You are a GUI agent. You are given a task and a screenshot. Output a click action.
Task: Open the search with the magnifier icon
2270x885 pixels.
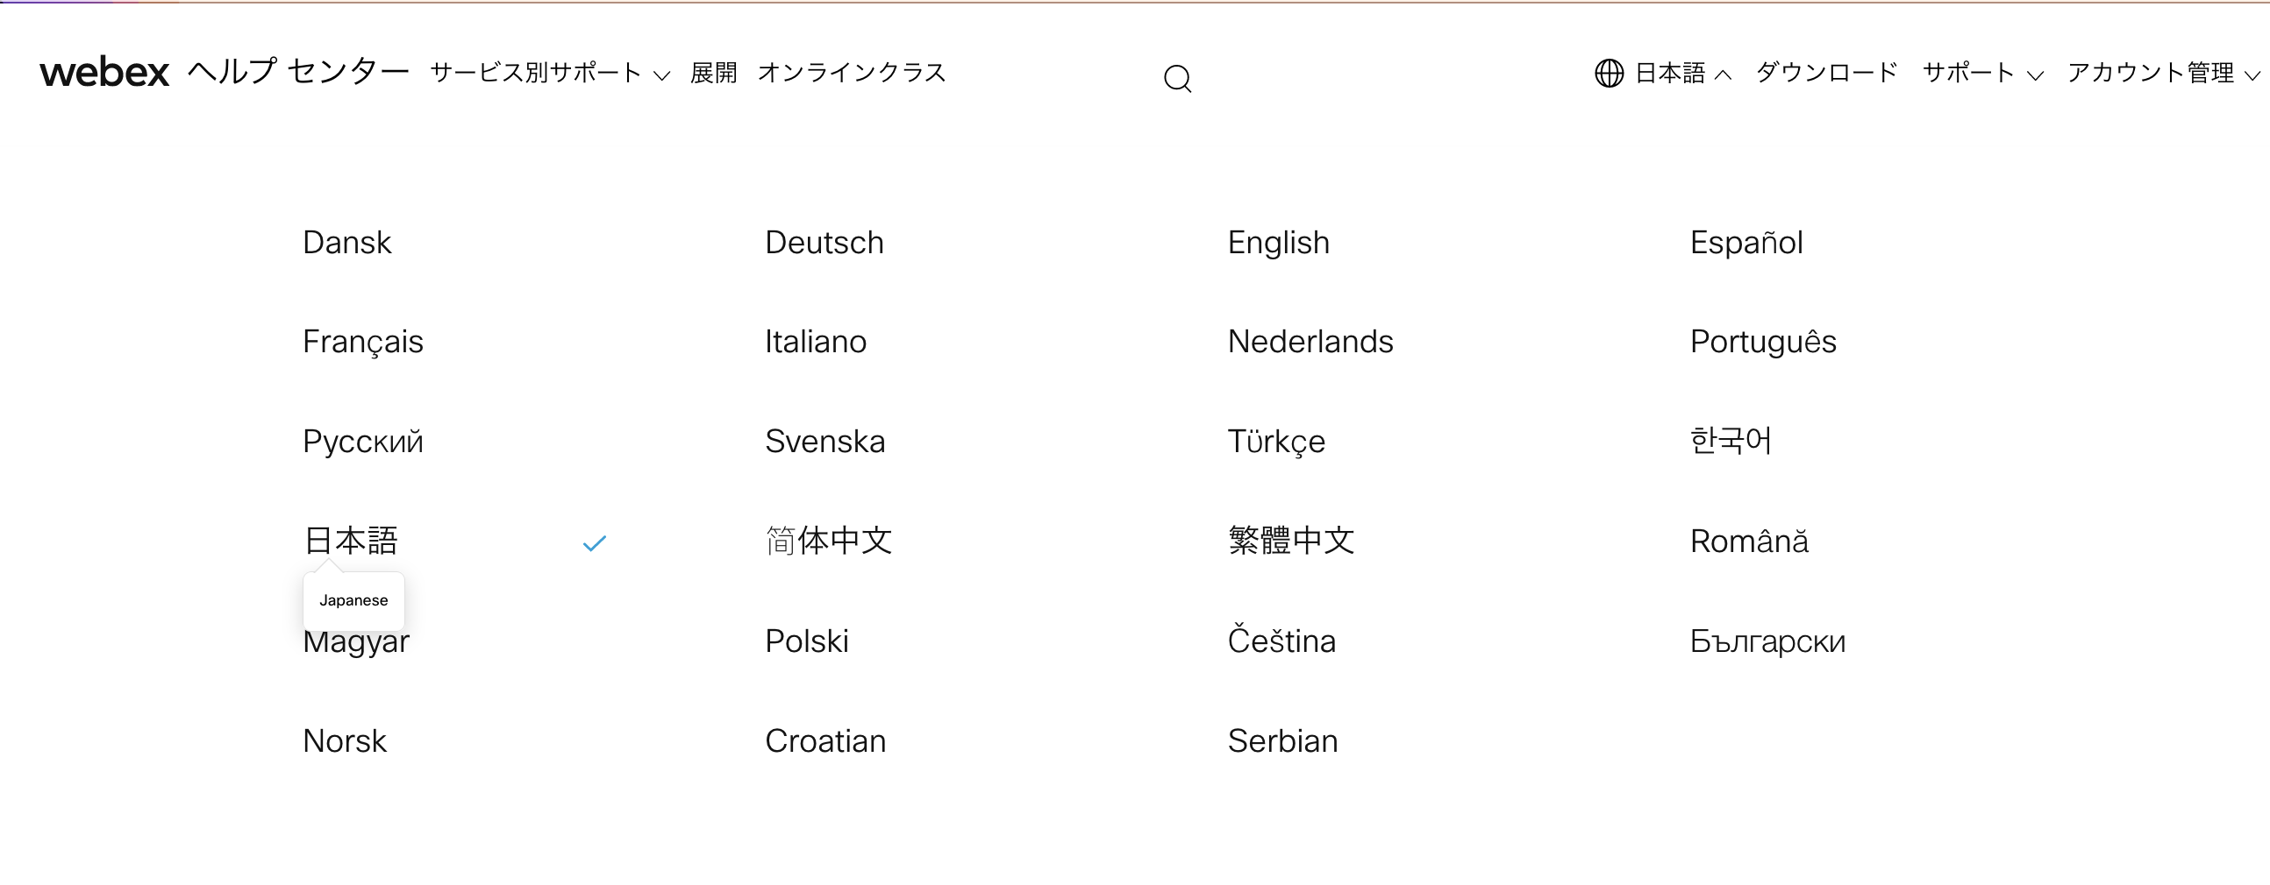coord(1178,79)
